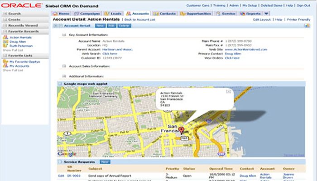Viewport: 317px width, 181px height.
Task: Click the Contacts tab icon
Action: 156,14
